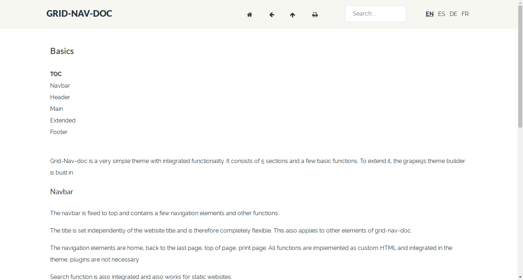Click paragraph starting 'Grid-Nav-doc is a very simple'
Screen dimensions: 523x280
(x=258, y=167)
